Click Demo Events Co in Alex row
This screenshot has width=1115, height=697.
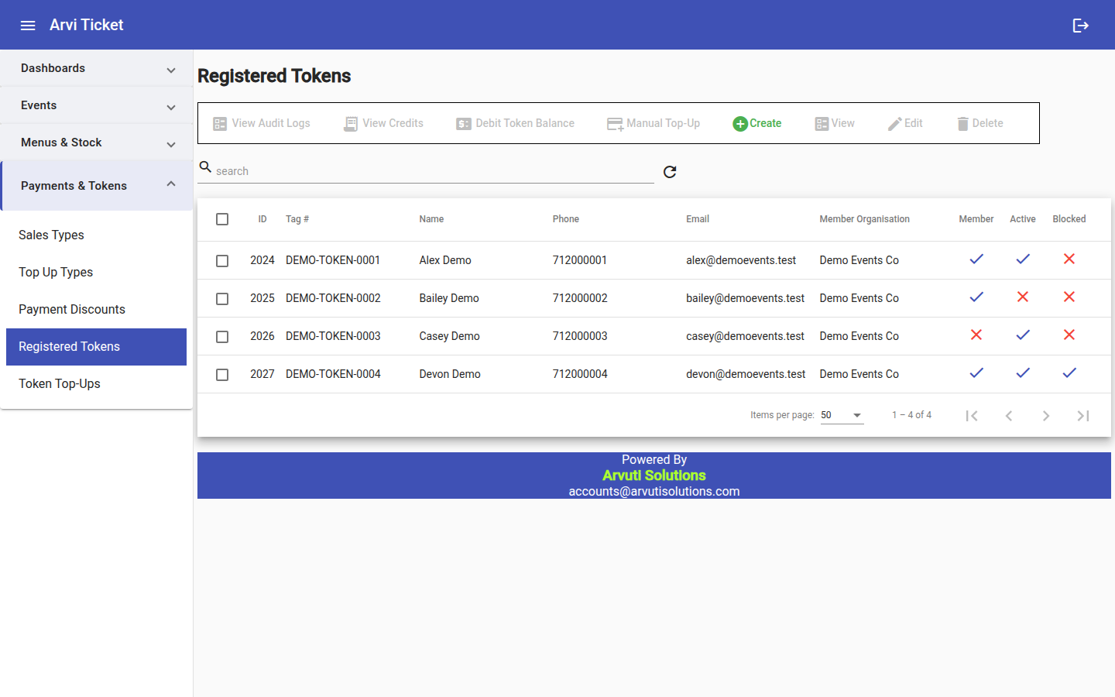click(859, 260)
